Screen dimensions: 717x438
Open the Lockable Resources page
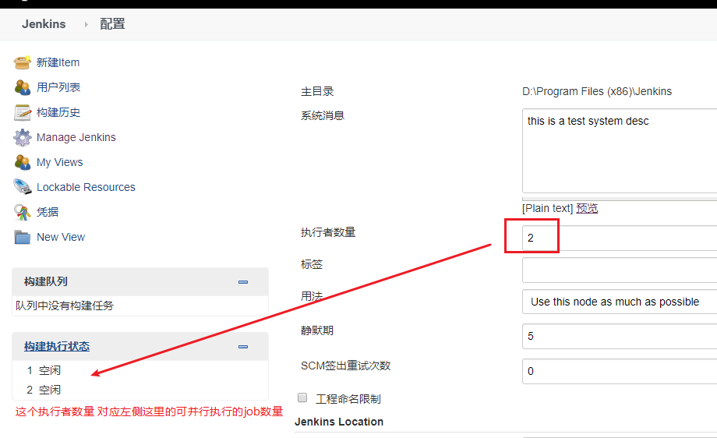86,187
